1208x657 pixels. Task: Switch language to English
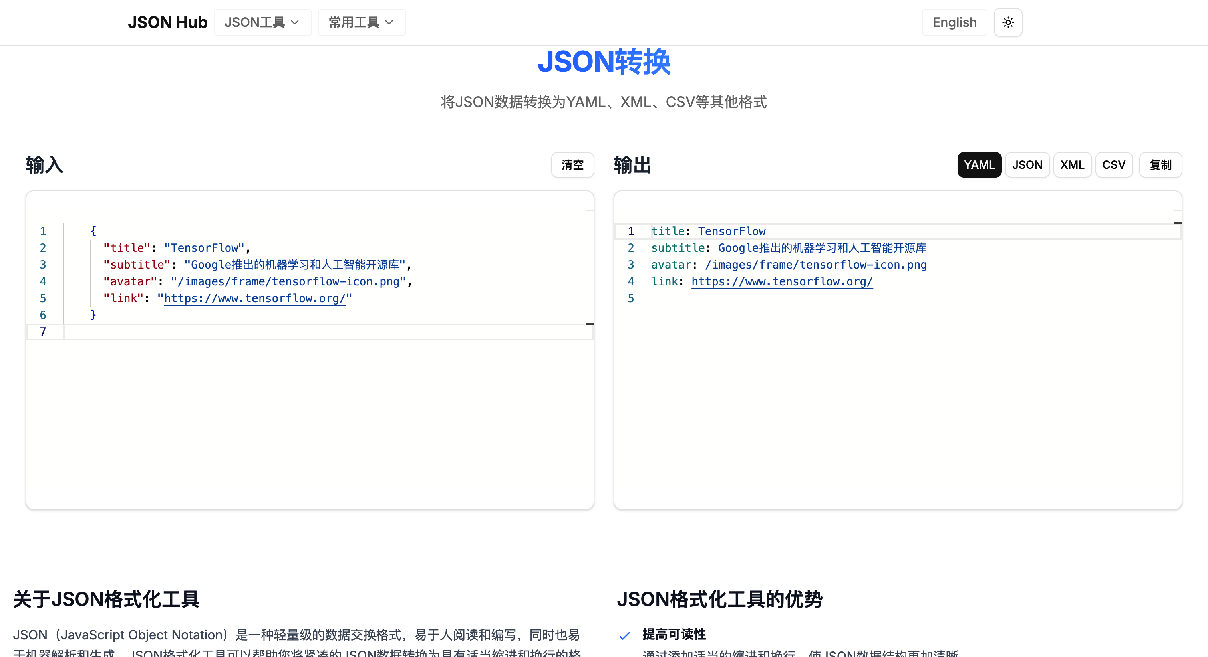tap(954, 22)
